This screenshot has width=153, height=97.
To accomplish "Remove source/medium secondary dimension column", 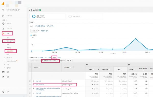I will tap(73, 67).
